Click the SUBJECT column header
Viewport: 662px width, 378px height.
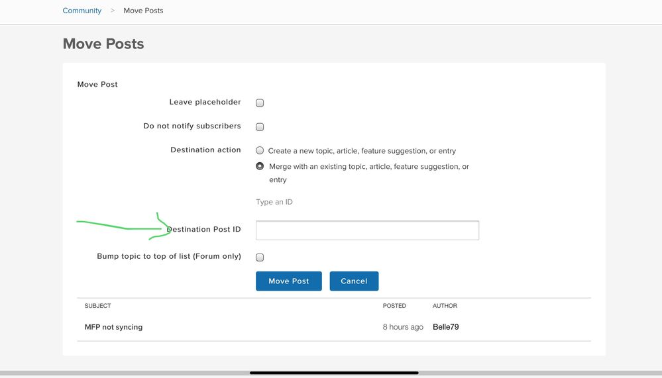click(x=97, y=306)
